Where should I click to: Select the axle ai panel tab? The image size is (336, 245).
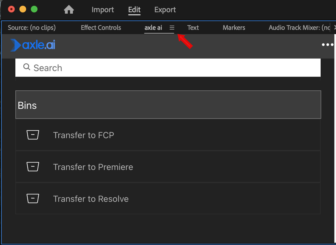pos(153,28)
